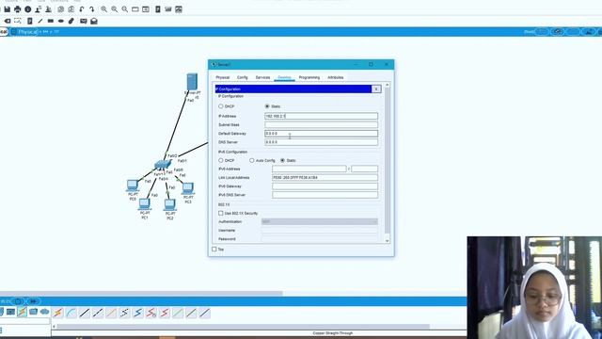Click the Redo arrow in the toolbar
Image resolution: width=602 pixels, height=339 pixels.
click(x=92, y=9)
